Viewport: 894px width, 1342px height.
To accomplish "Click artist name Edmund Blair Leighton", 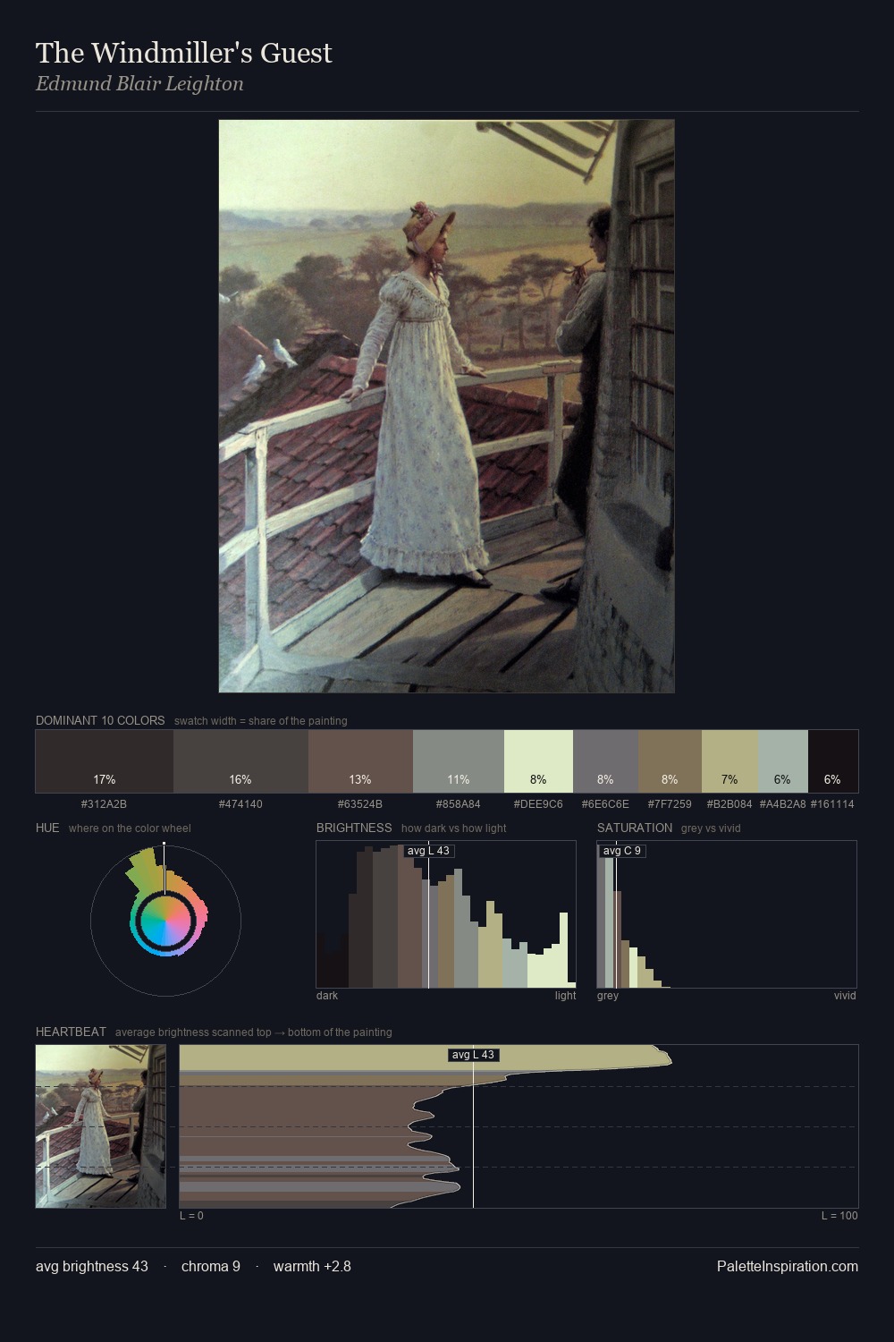I will tap(139, 84).
